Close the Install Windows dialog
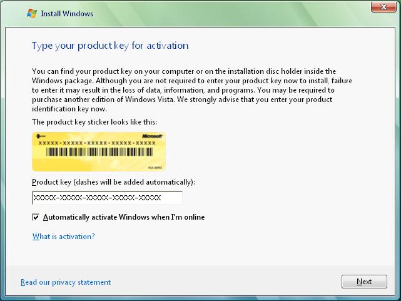This screenshot has width=401, height=301. click(383, 7)
